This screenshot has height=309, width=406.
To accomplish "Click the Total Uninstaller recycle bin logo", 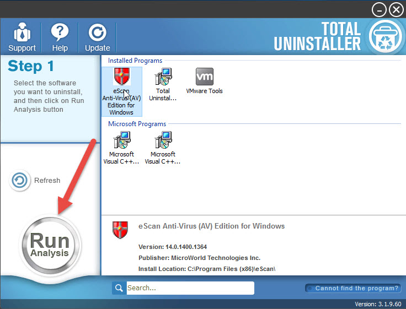I will tap(386, 36).
